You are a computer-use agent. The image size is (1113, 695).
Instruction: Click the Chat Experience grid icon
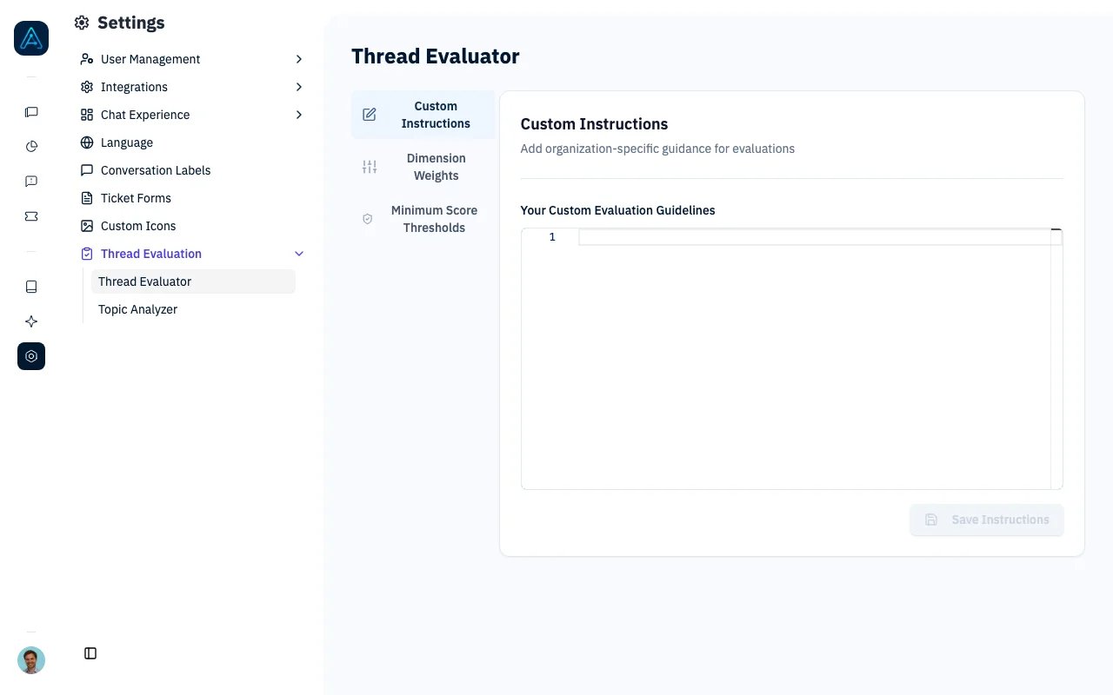[87, 115]
